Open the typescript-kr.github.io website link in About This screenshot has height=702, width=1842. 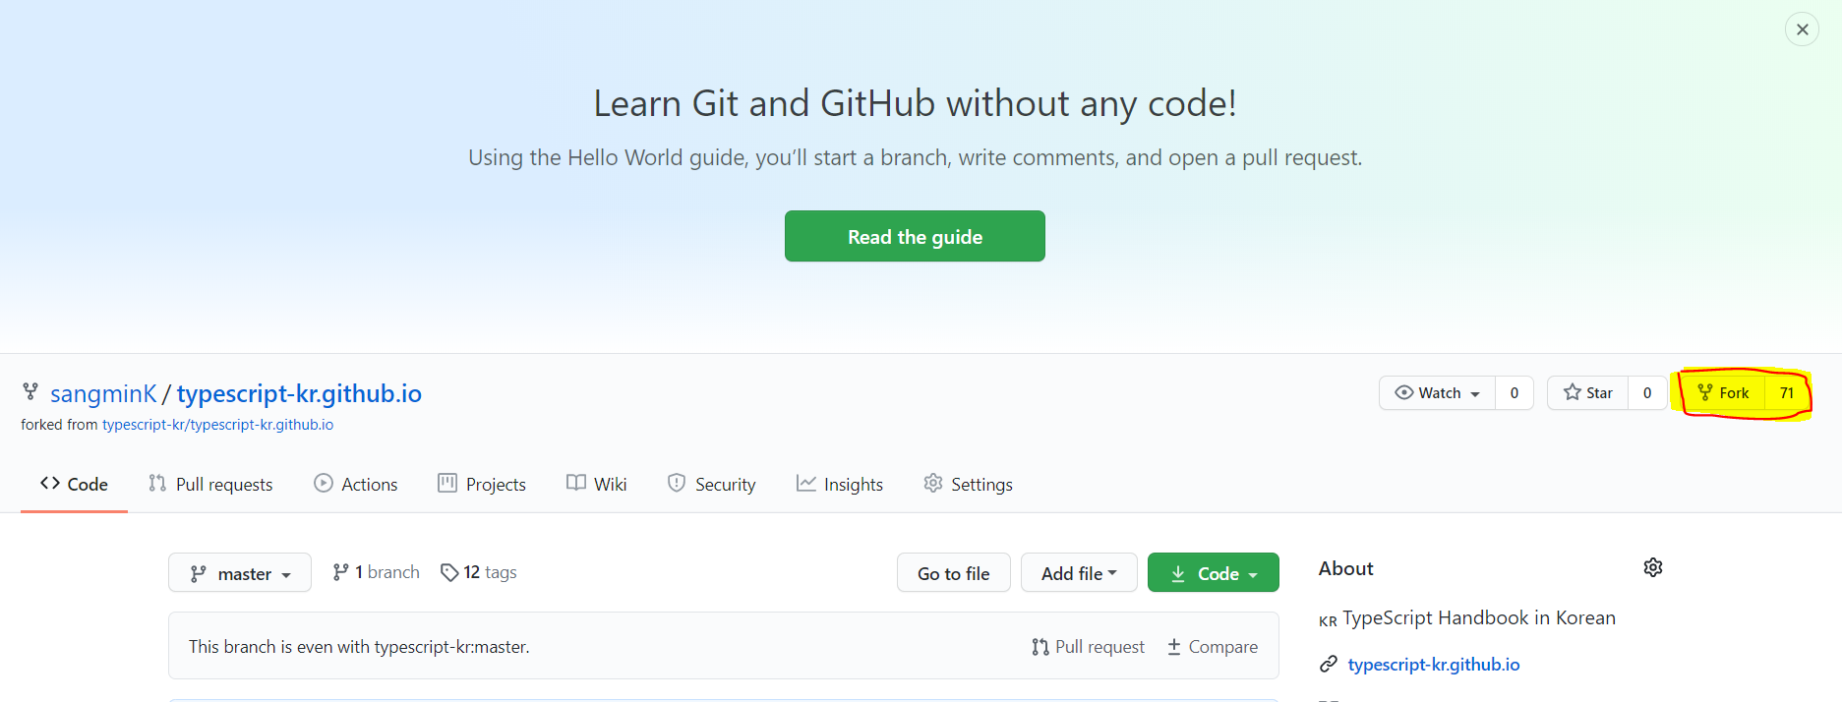[1433, 665]
